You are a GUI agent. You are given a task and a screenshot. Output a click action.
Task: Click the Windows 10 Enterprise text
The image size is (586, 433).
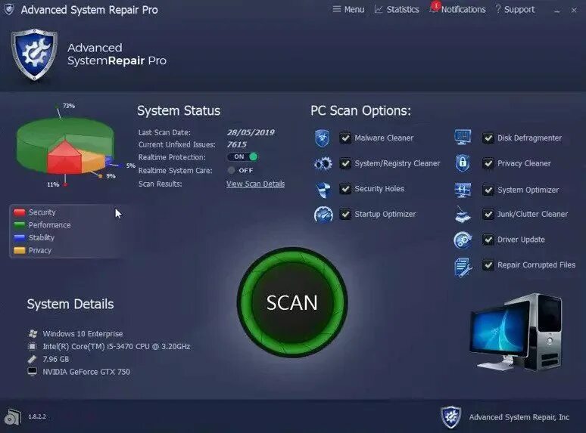tap(83, 333)
